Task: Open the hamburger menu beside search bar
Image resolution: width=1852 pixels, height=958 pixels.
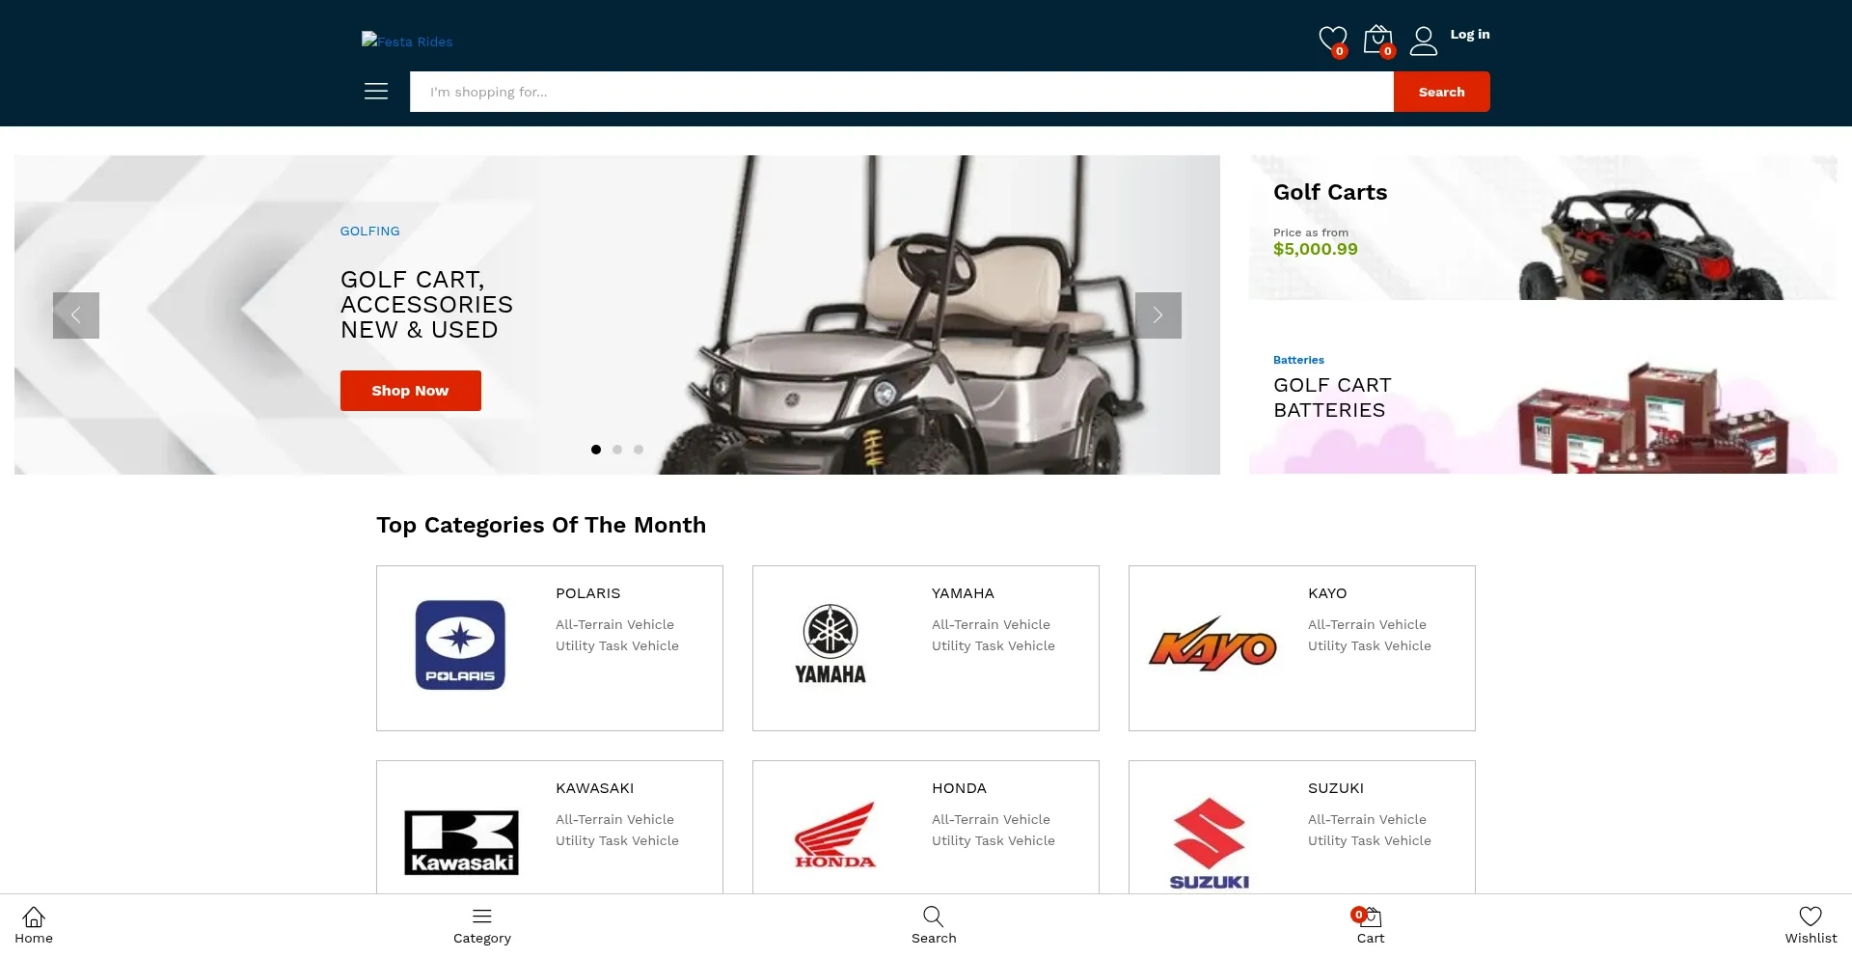Action: coord(376,91)
